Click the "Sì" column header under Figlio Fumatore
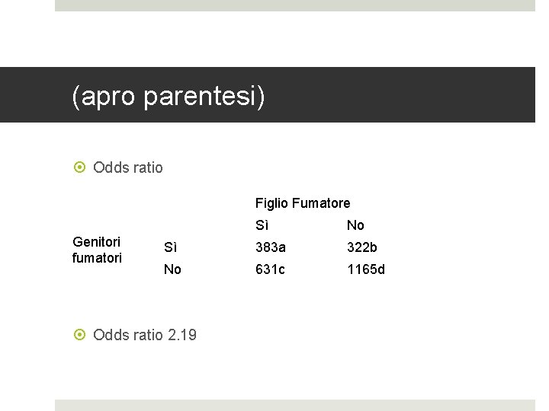This screenshot has height=411, width=549. pyautogui.click(x=262, y=225)
